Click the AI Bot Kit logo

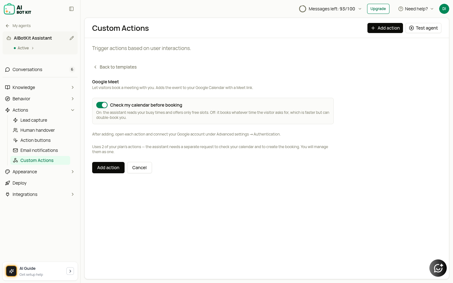18,9
